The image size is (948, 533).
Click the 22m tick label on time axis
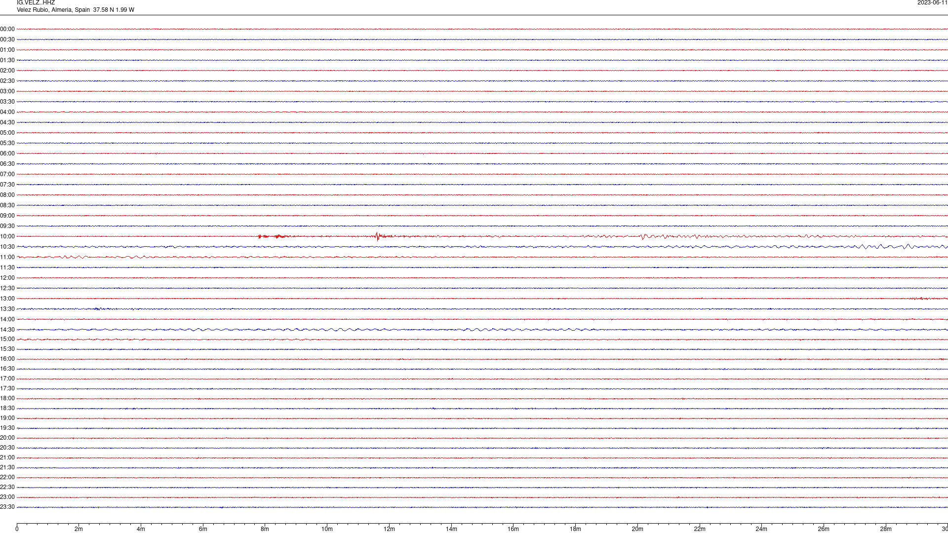click(x=700, y=529)
